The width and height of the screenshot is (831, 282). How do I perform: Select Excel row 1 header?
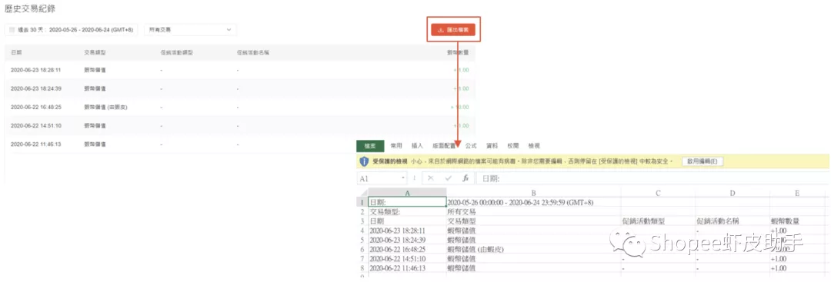click(x=362, y=202)
